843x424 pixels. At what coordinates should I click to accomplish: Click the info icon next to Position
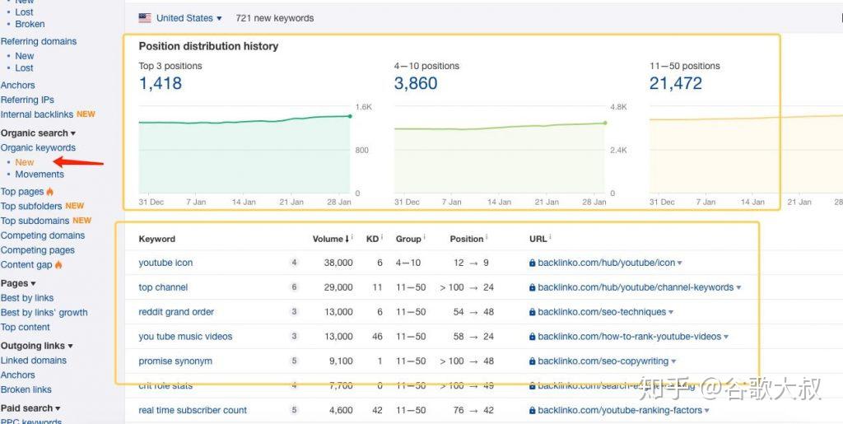click(487, 236)
